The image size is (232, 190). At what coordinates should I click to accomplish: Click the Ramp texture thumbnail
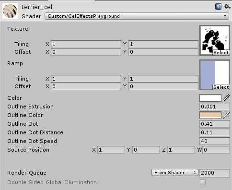(215, 75)
